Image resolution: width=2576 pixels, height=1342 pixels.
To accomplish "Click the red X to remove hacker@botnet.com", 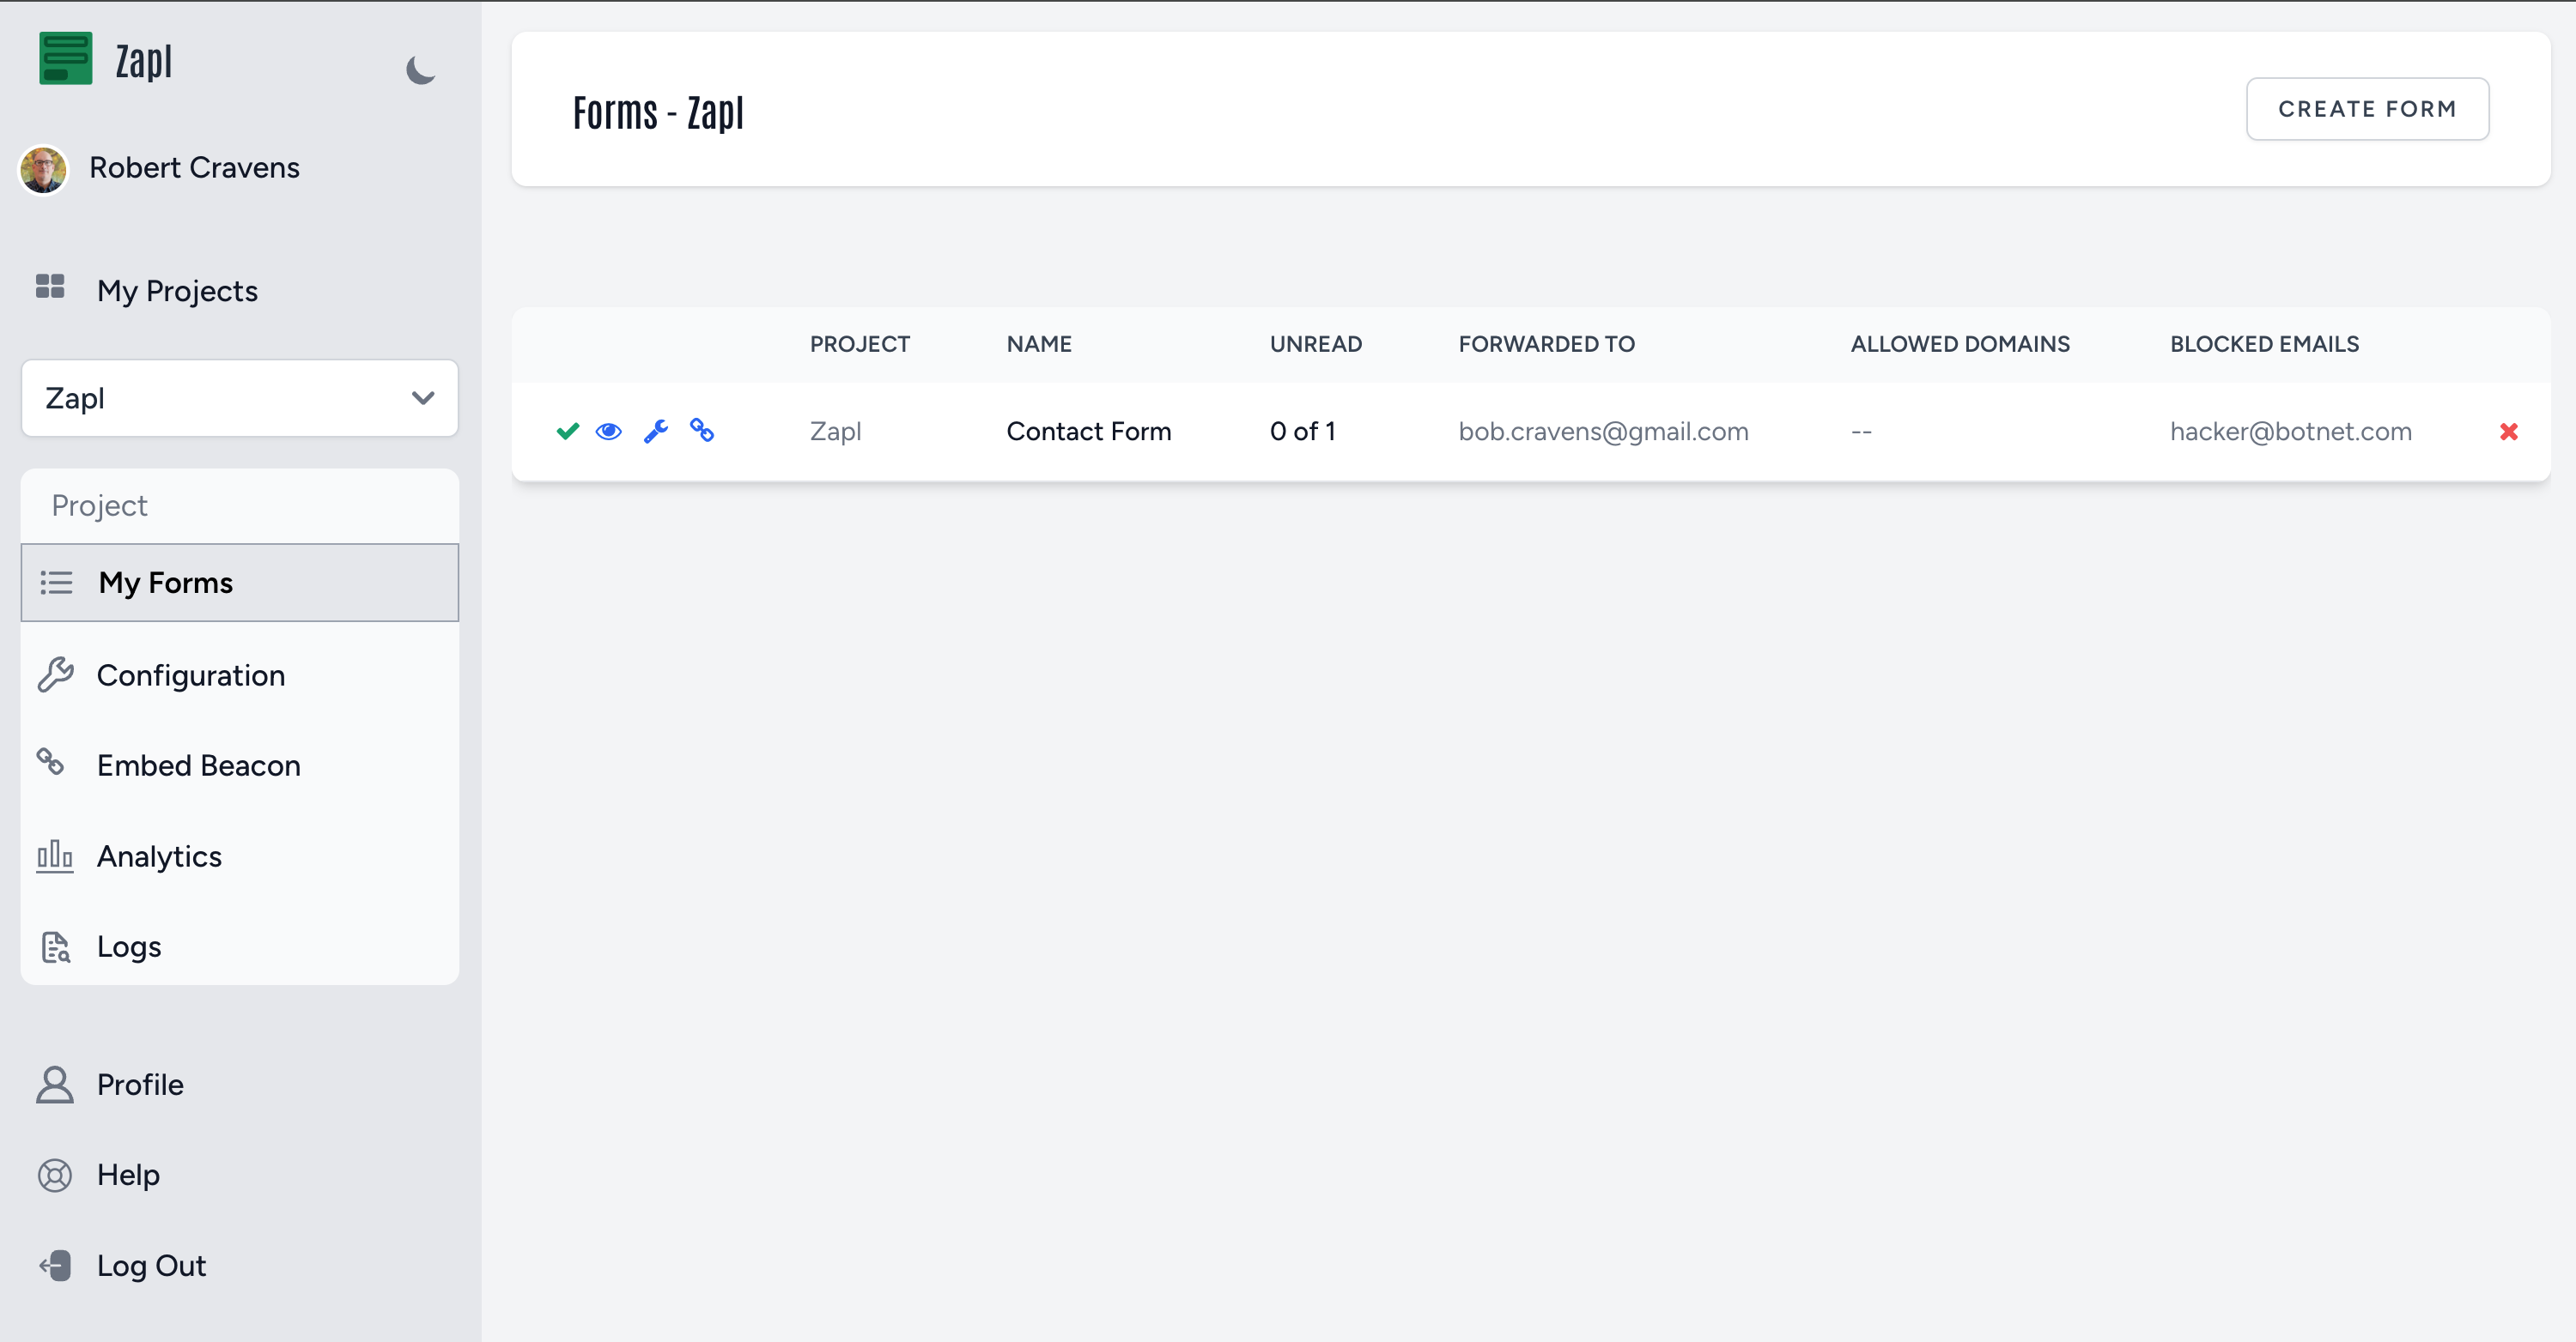I will [2510, 431].
